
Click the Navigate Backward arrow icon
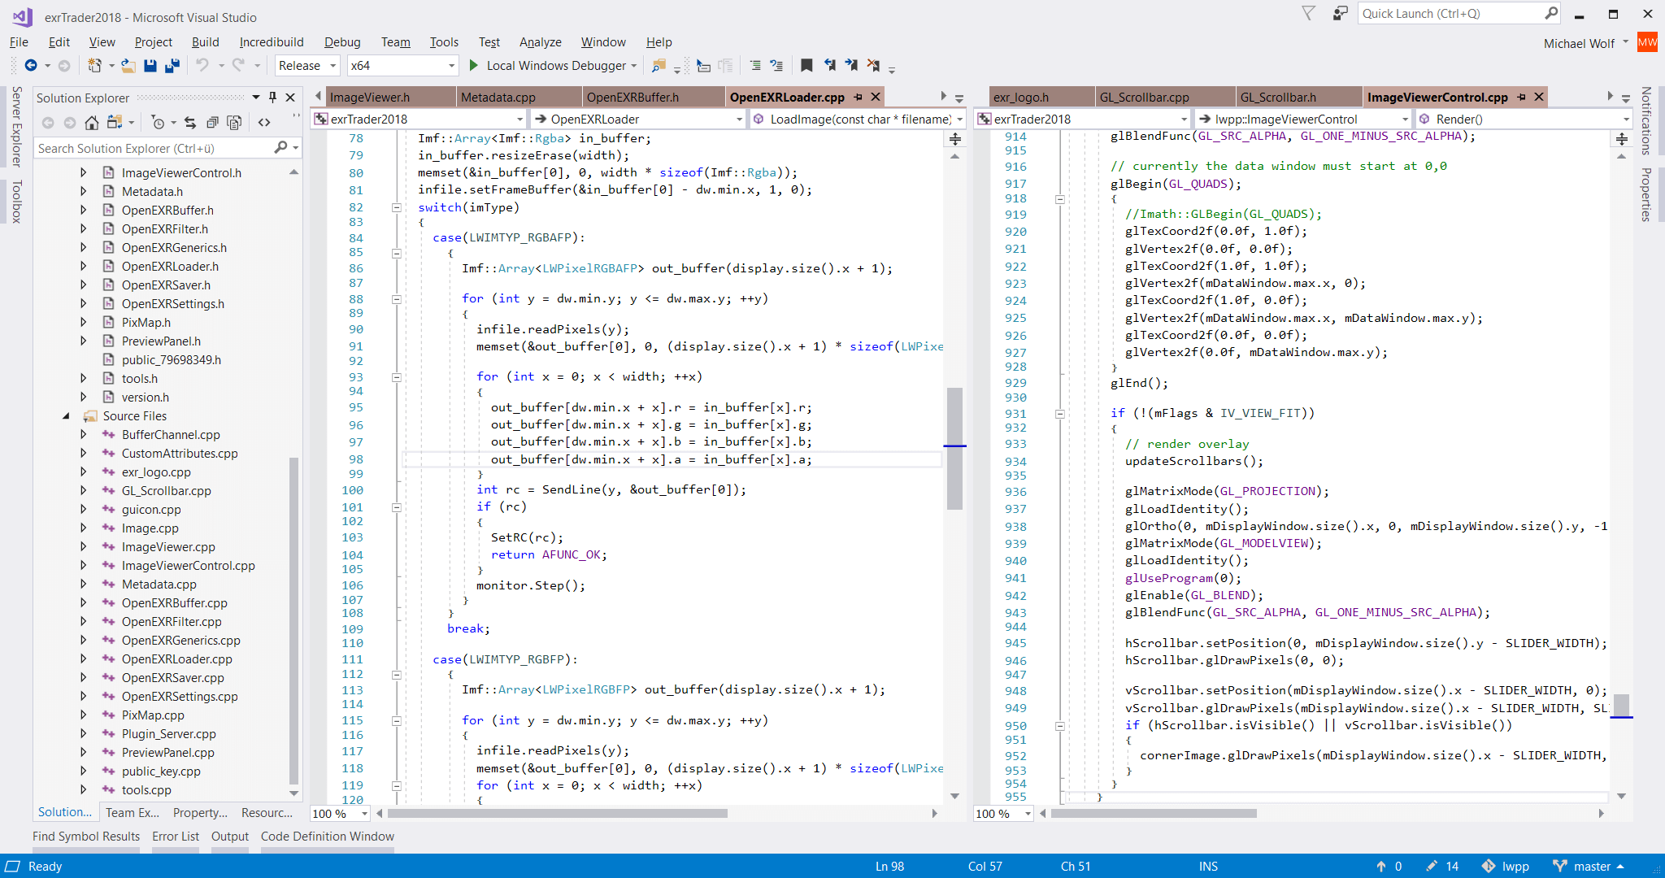pos(31,66)
